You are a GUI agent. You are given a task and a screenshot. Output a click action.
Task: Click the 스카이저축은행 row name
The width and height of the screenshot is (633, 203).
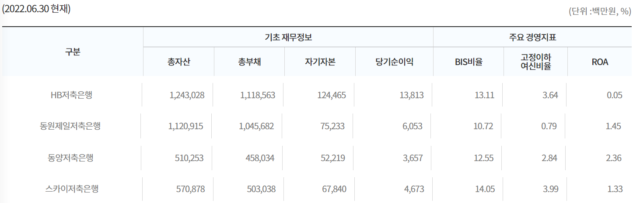tap(72, 189)
